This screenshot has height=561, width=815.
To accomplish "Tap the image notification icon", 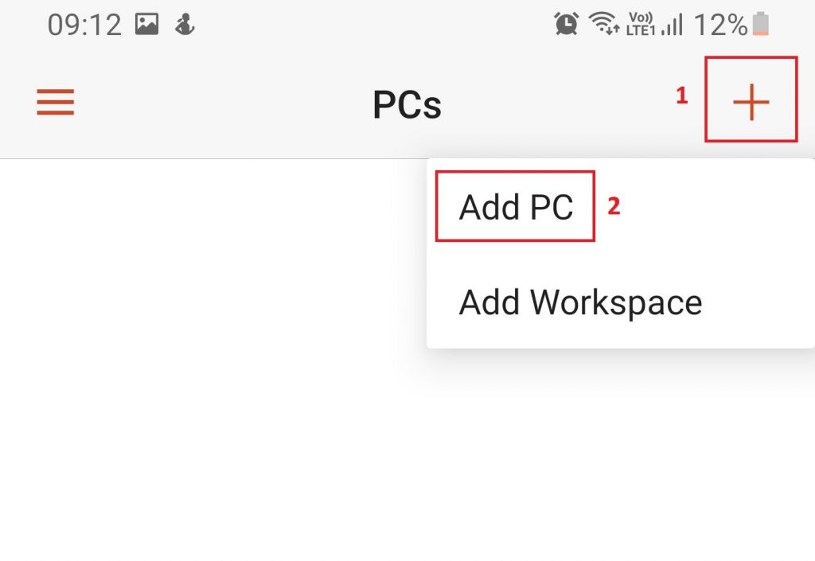I will point(146,25).
